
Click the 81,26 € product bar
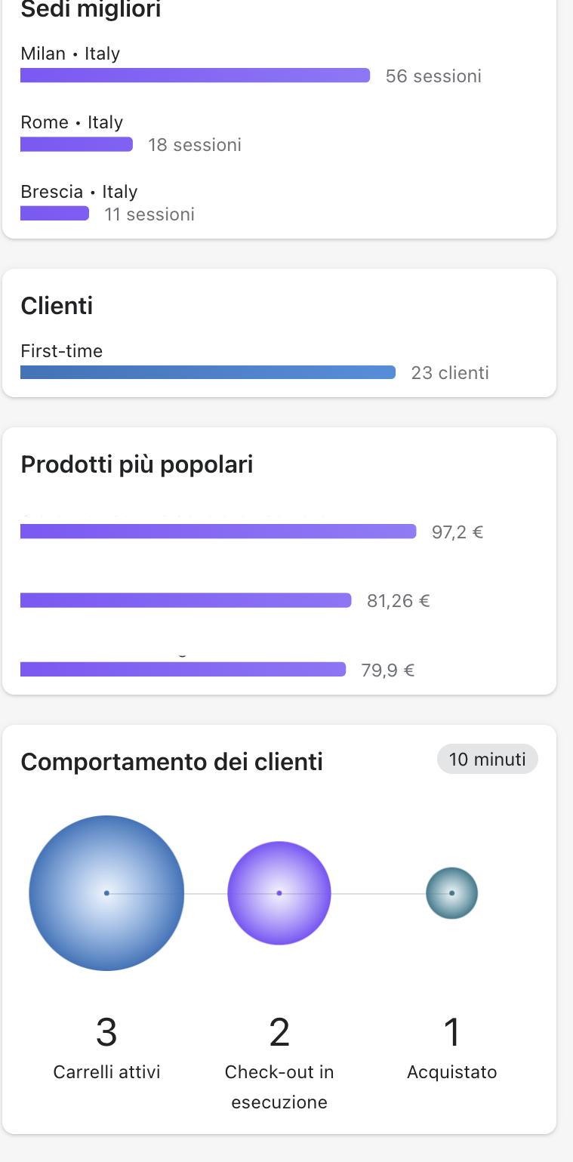[x=186, y=600]
